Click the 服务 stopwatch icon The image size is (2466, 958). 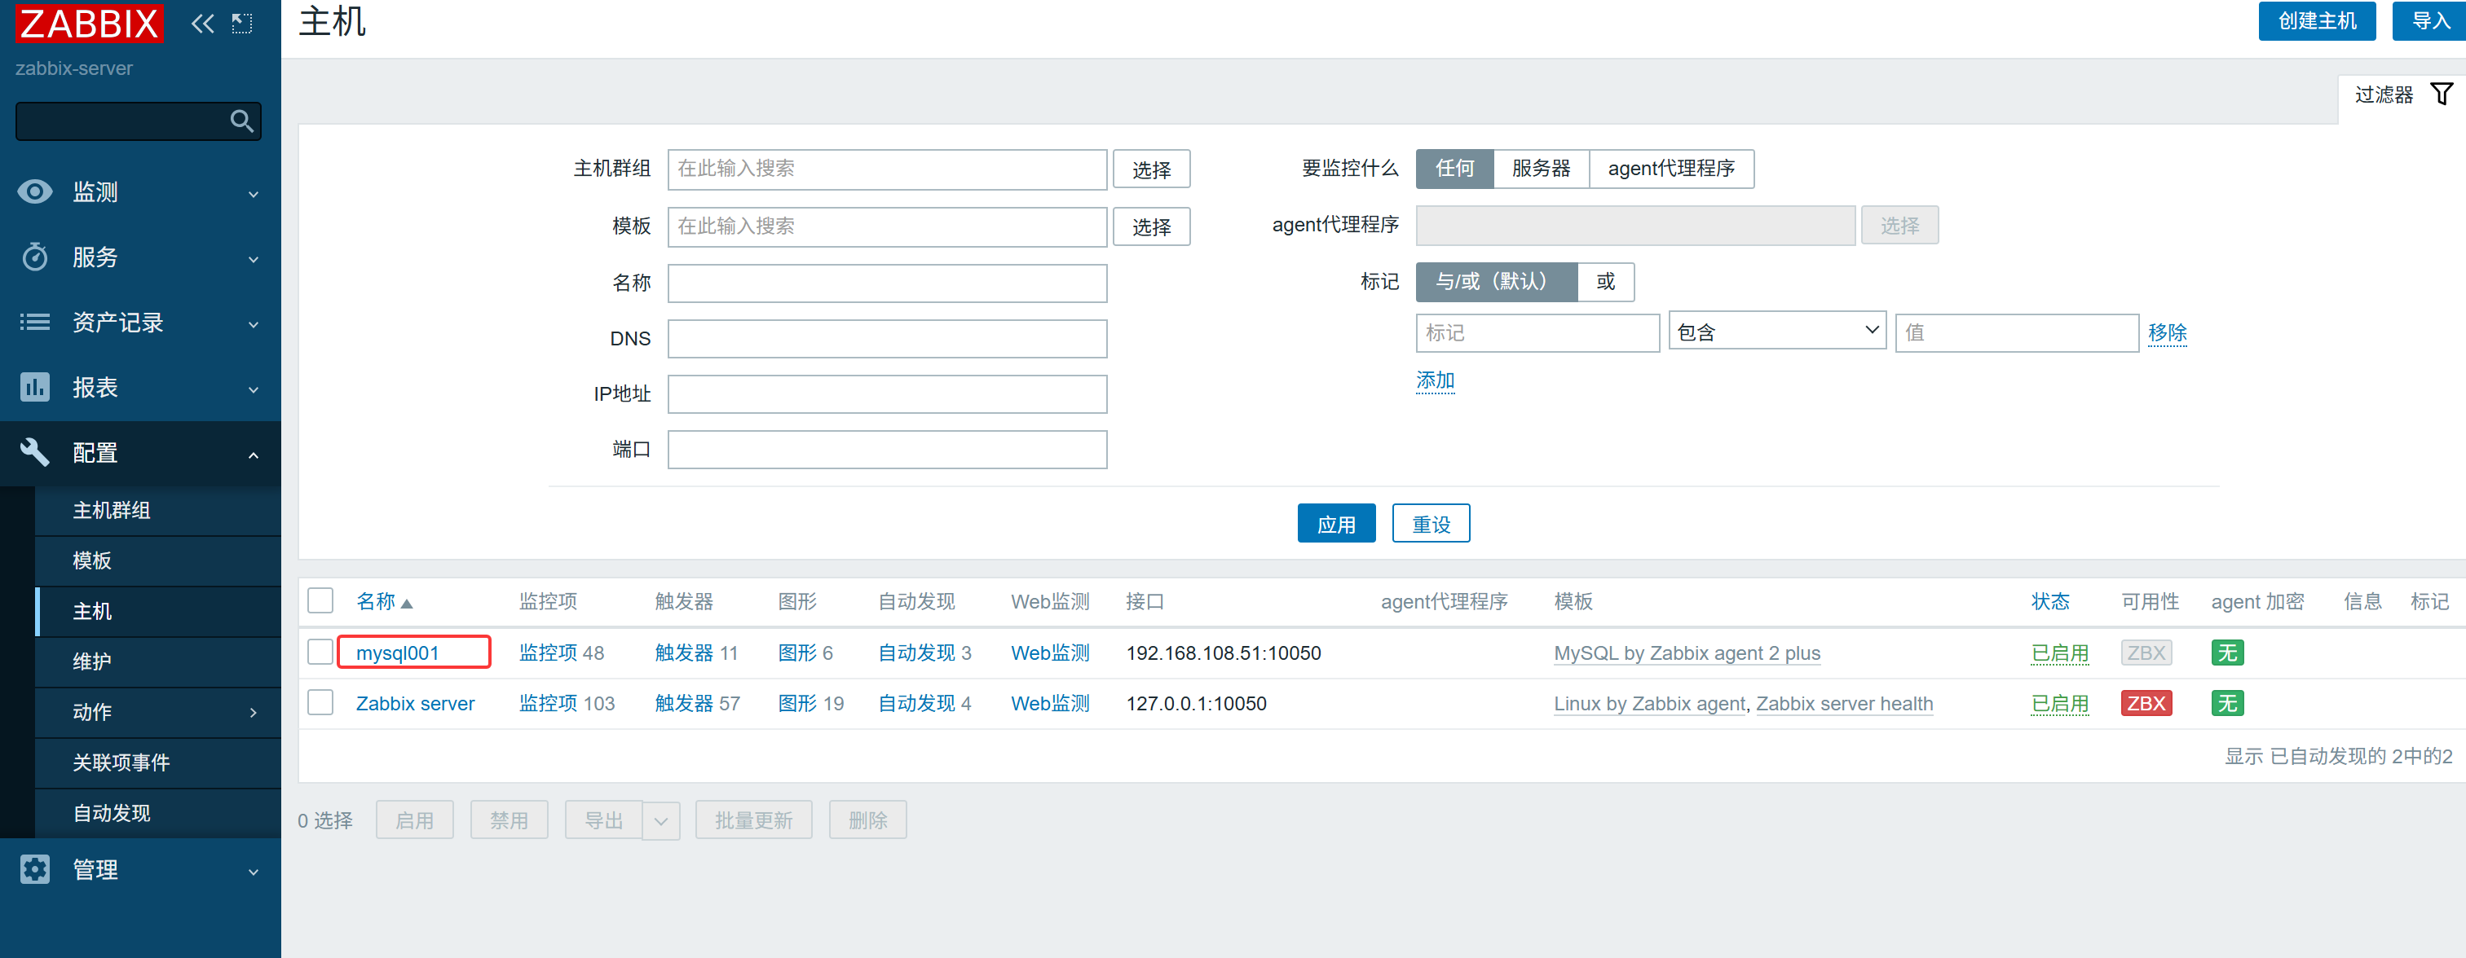(x=34, y=257)
